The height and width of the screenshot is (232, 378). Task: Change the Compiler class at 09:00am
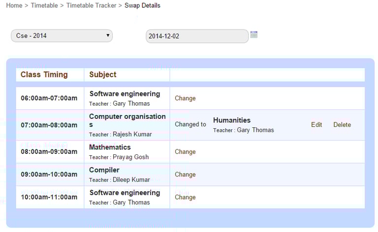(x=185, y=174)
